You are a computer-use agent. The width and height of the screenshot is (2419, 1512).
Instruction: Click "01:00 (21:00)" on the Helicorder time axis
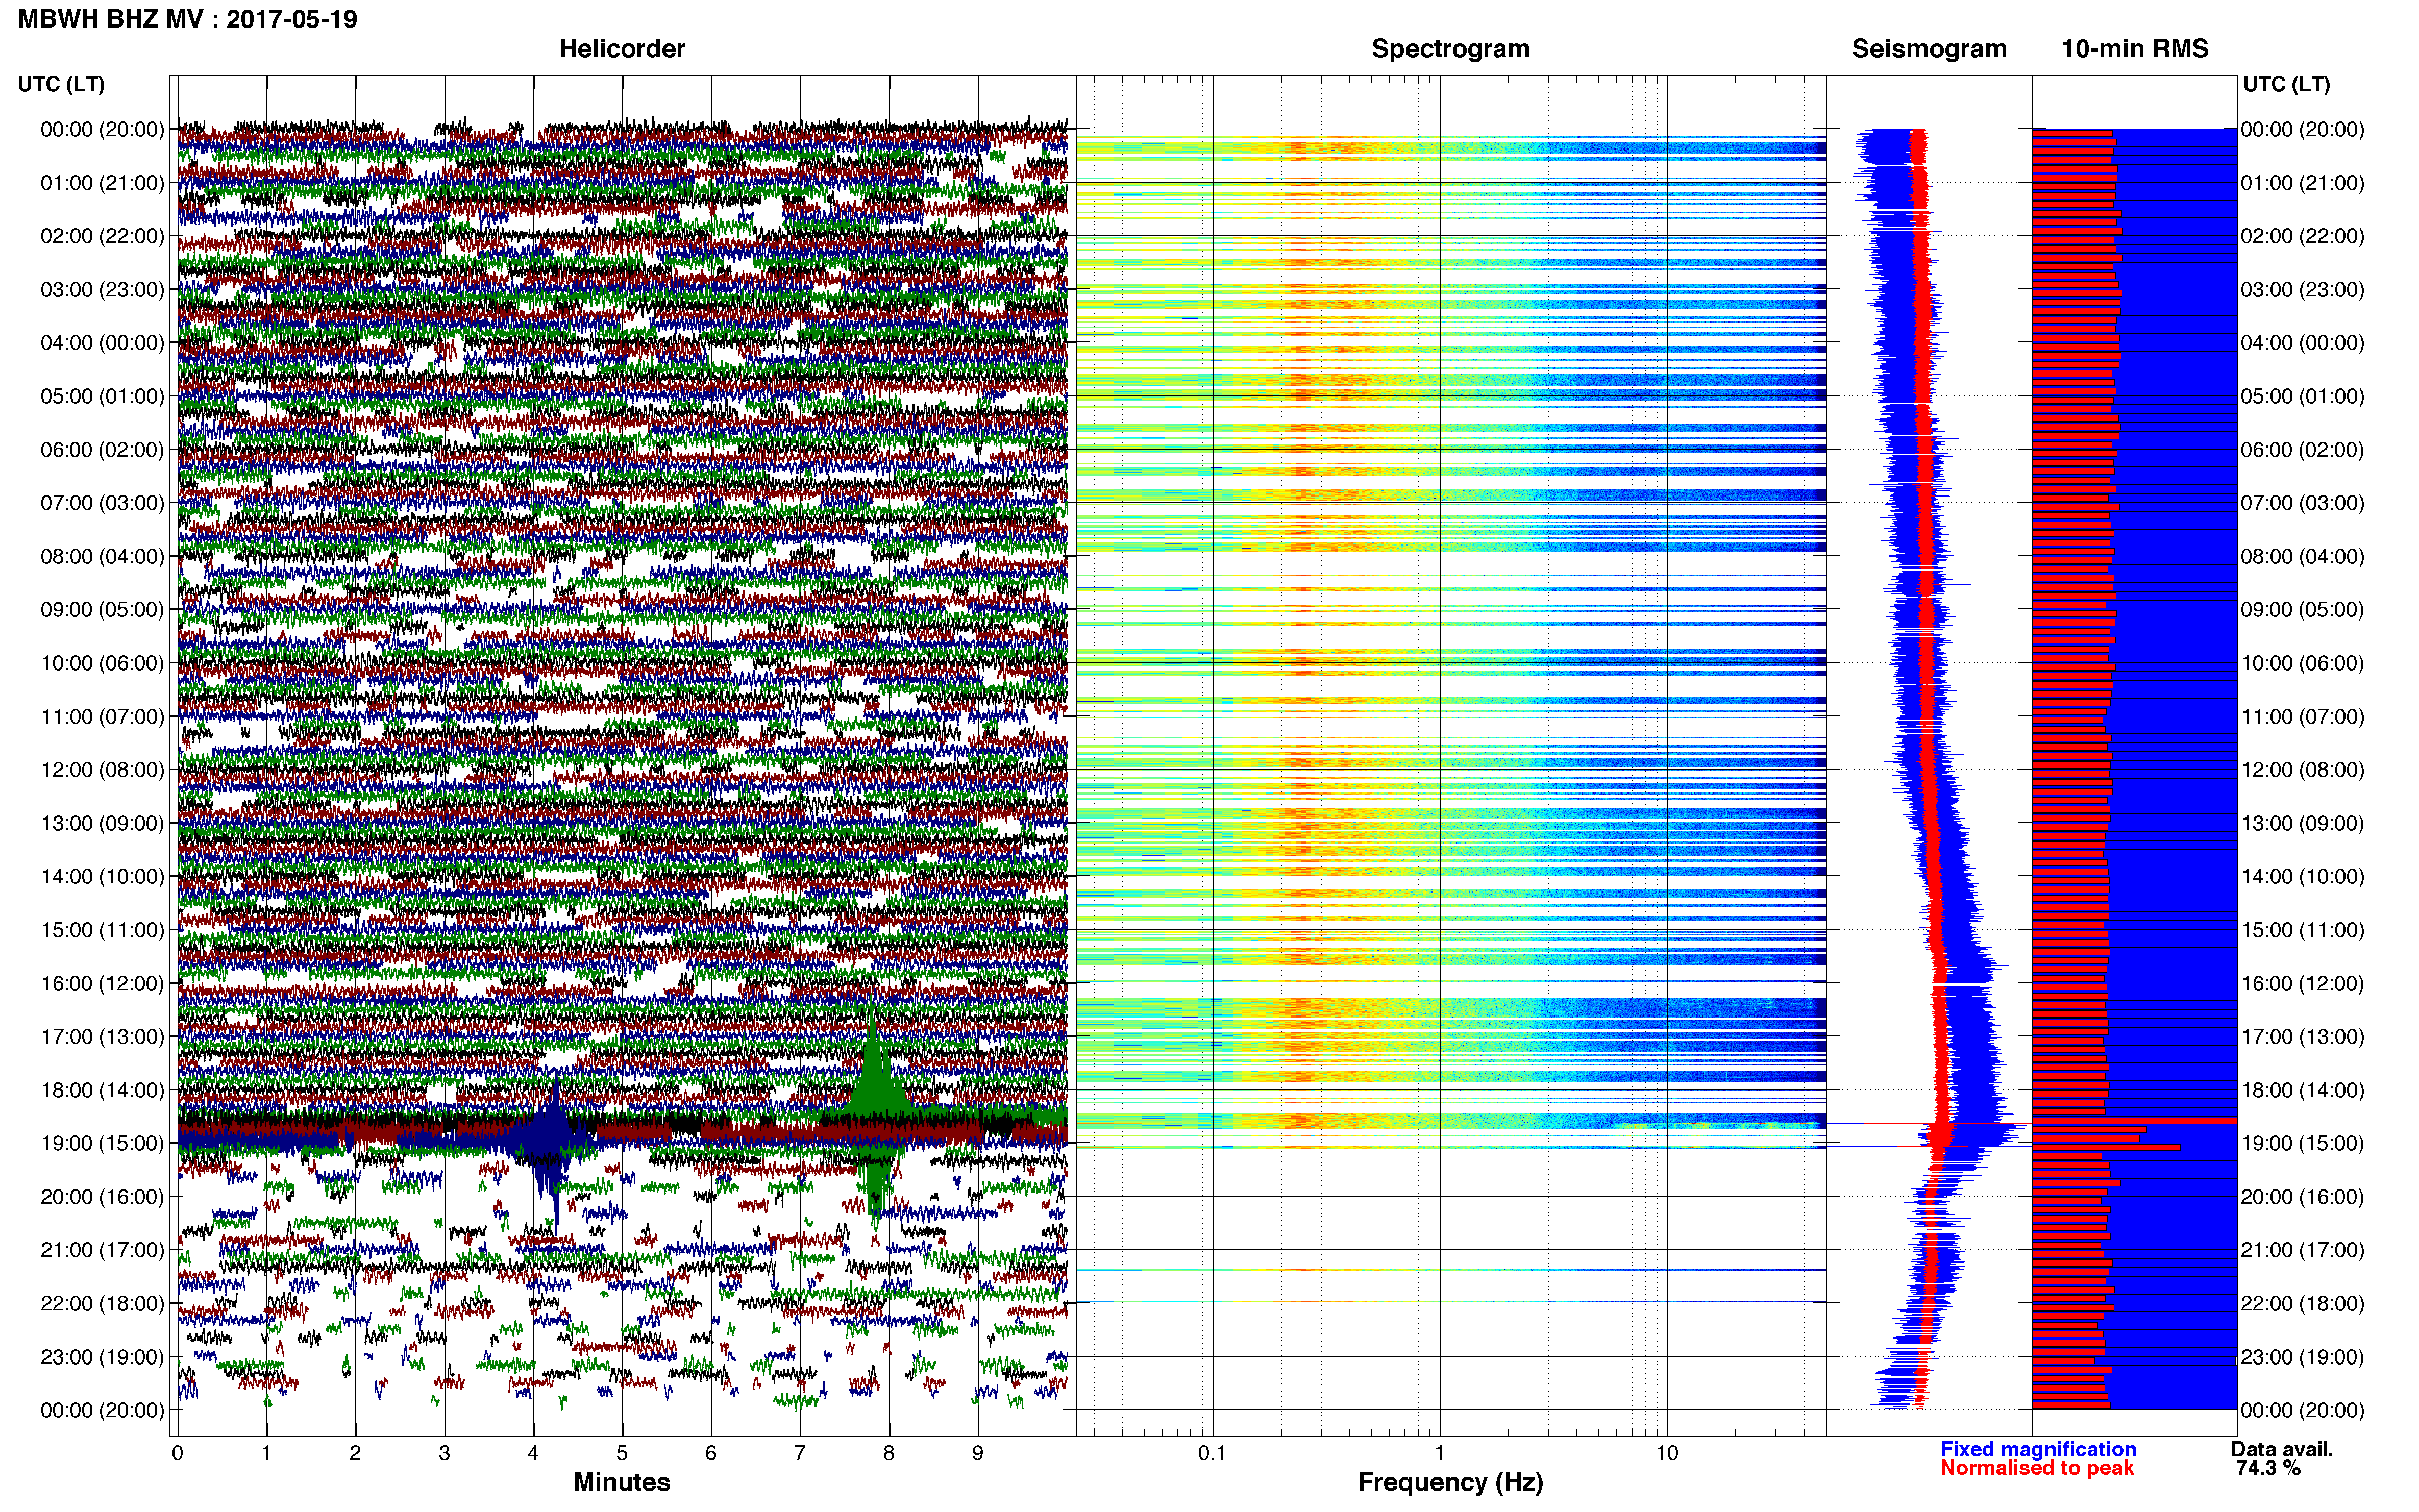coord(102,183)
